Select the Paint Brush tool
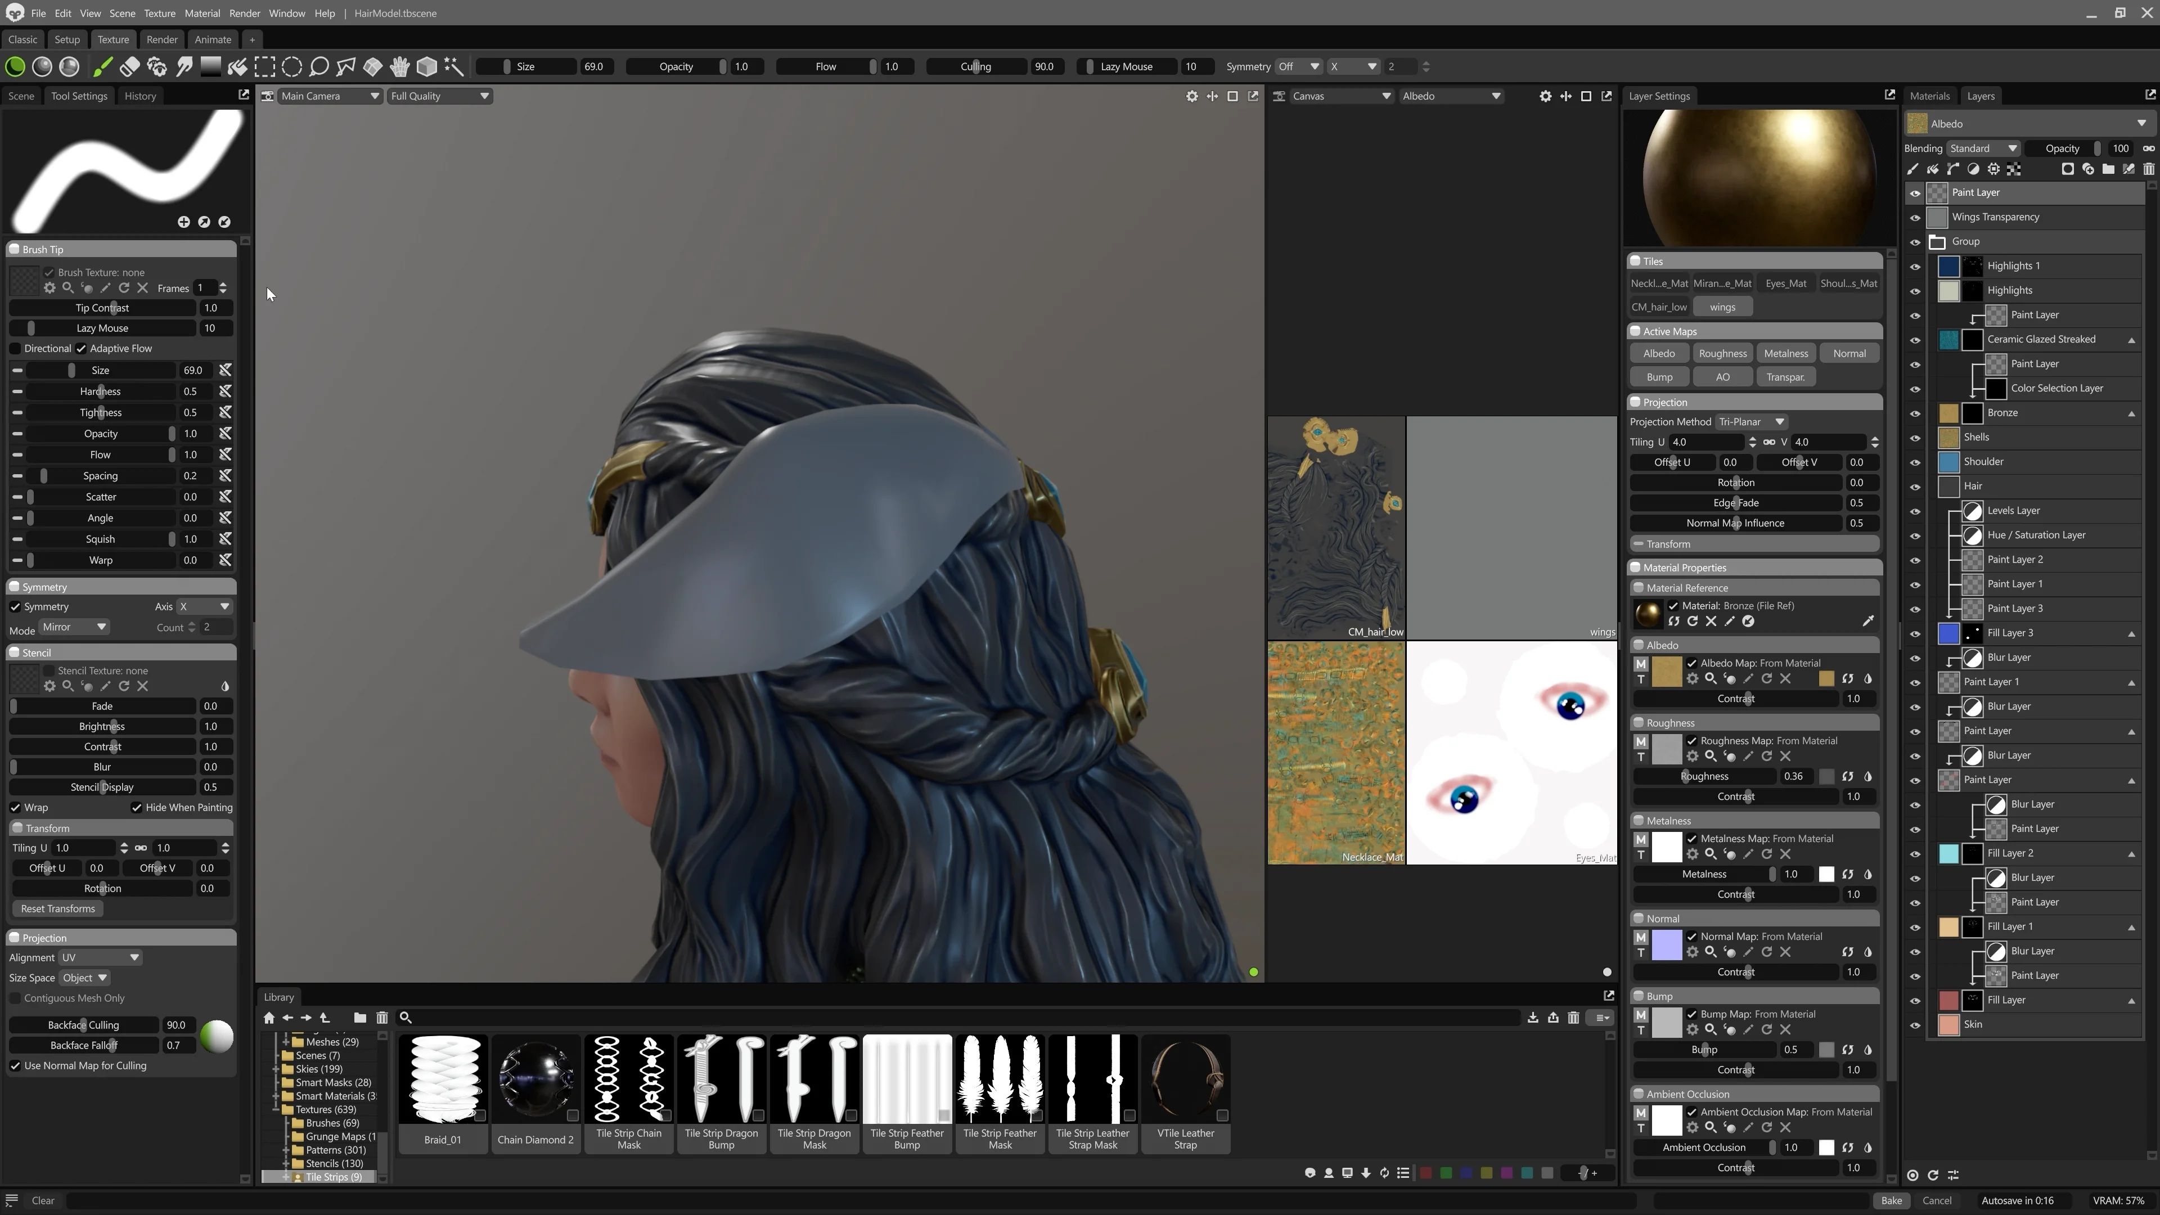This screenshot has height=1215, width=2160. pos(101,66)
